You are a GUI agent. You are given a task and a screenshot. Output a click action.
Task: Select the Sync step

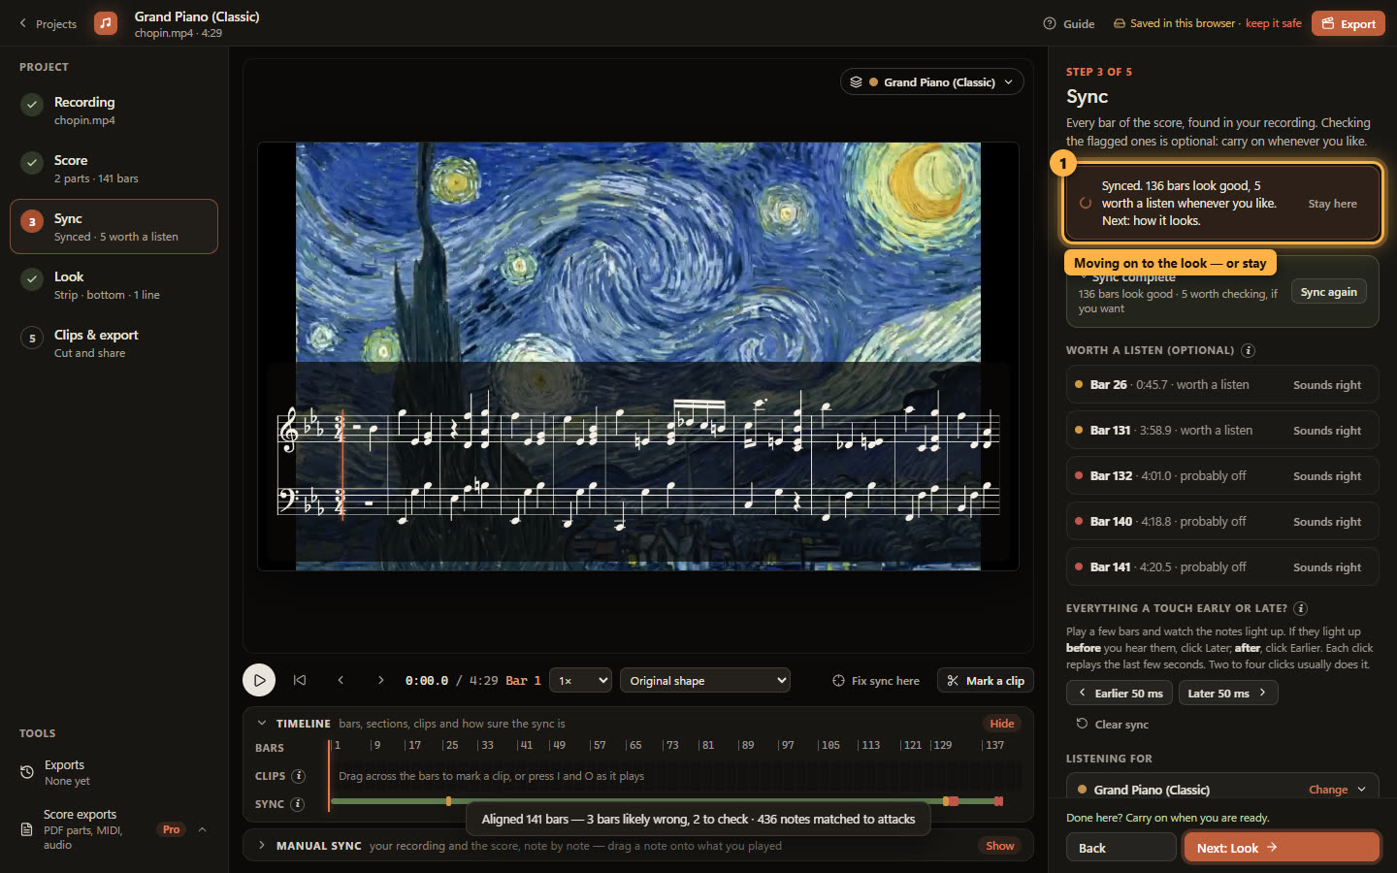point(114,226)
